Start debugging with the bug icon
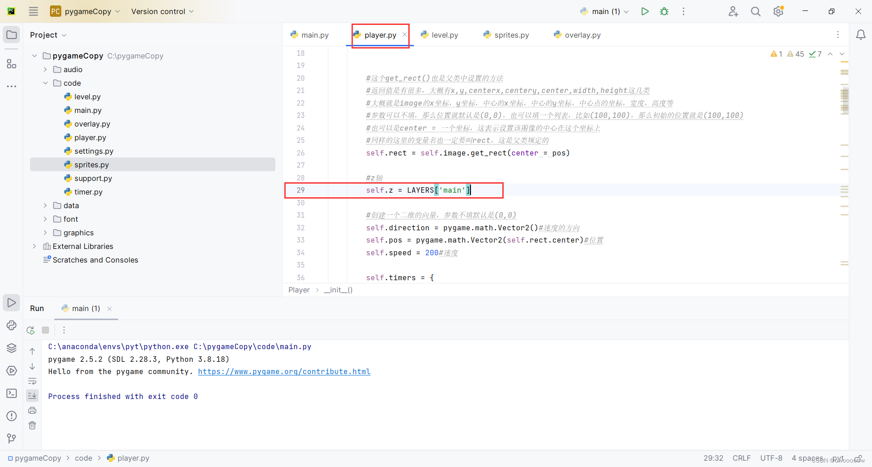 (664, 11)
